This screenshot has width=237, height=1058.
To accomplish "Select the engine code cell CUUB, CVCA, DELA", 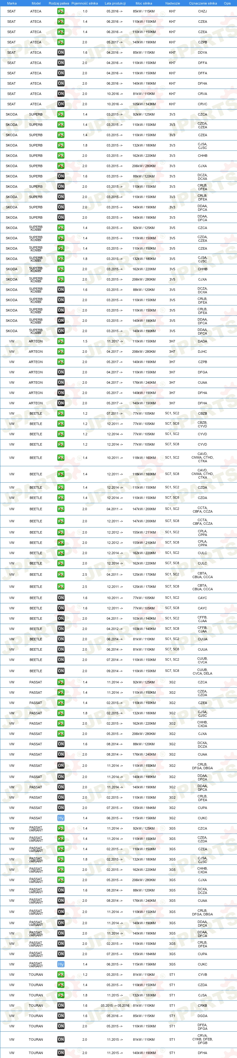I will pos(202,671).
